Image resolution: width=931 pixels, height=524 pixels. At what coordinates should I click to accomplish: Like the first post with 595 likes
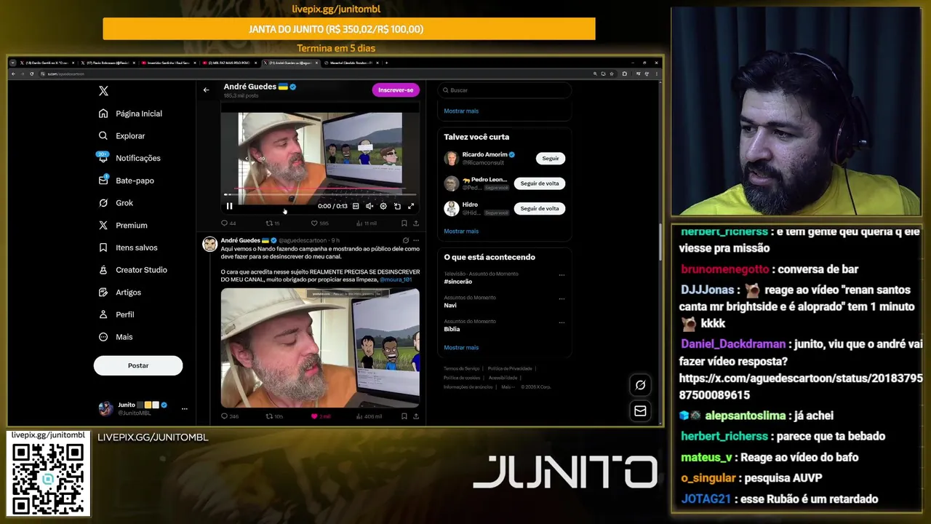pos(320,223)
